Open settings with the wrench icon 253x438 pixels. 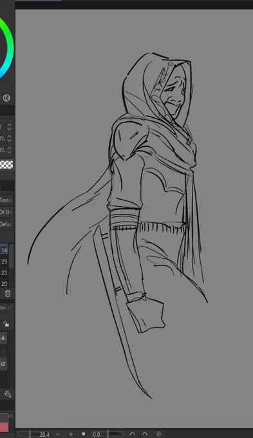(8, 394)
